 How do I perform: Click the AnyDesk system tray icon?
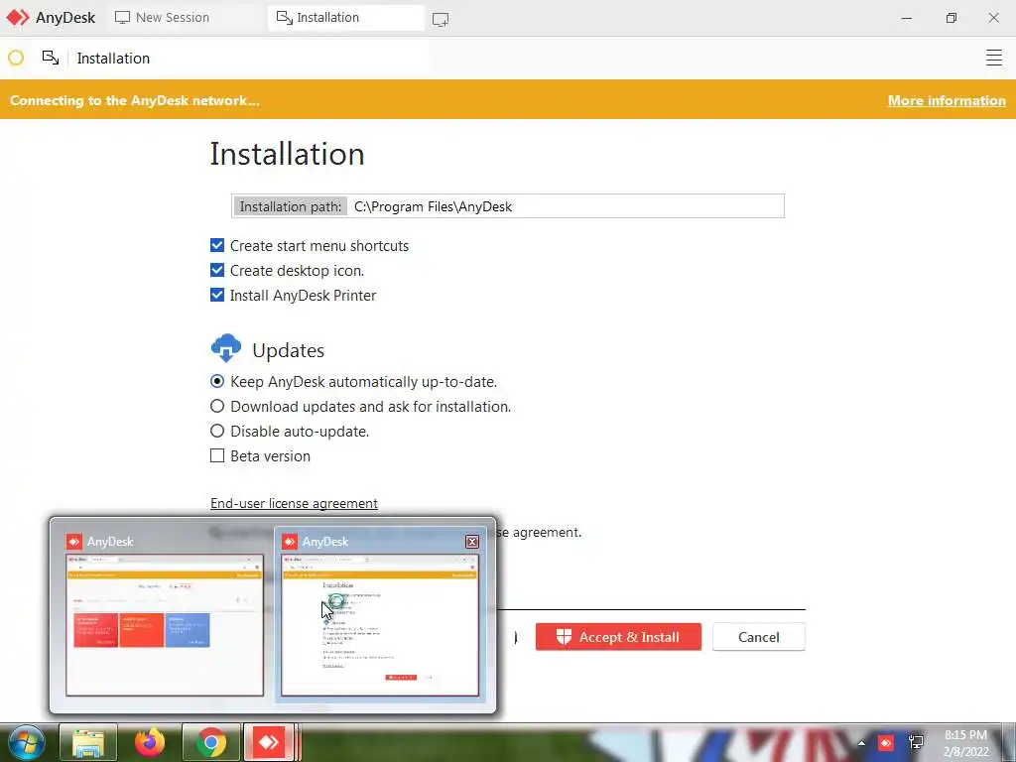(x=886, y=742)
